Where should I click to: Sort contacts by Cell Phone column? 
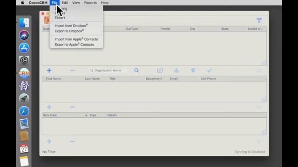209,78
